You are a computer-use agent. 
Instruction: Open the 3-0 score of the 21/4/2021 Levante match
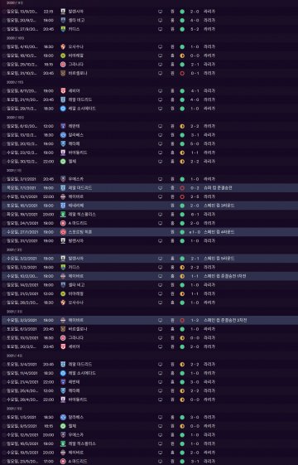[x=195, y=382]
